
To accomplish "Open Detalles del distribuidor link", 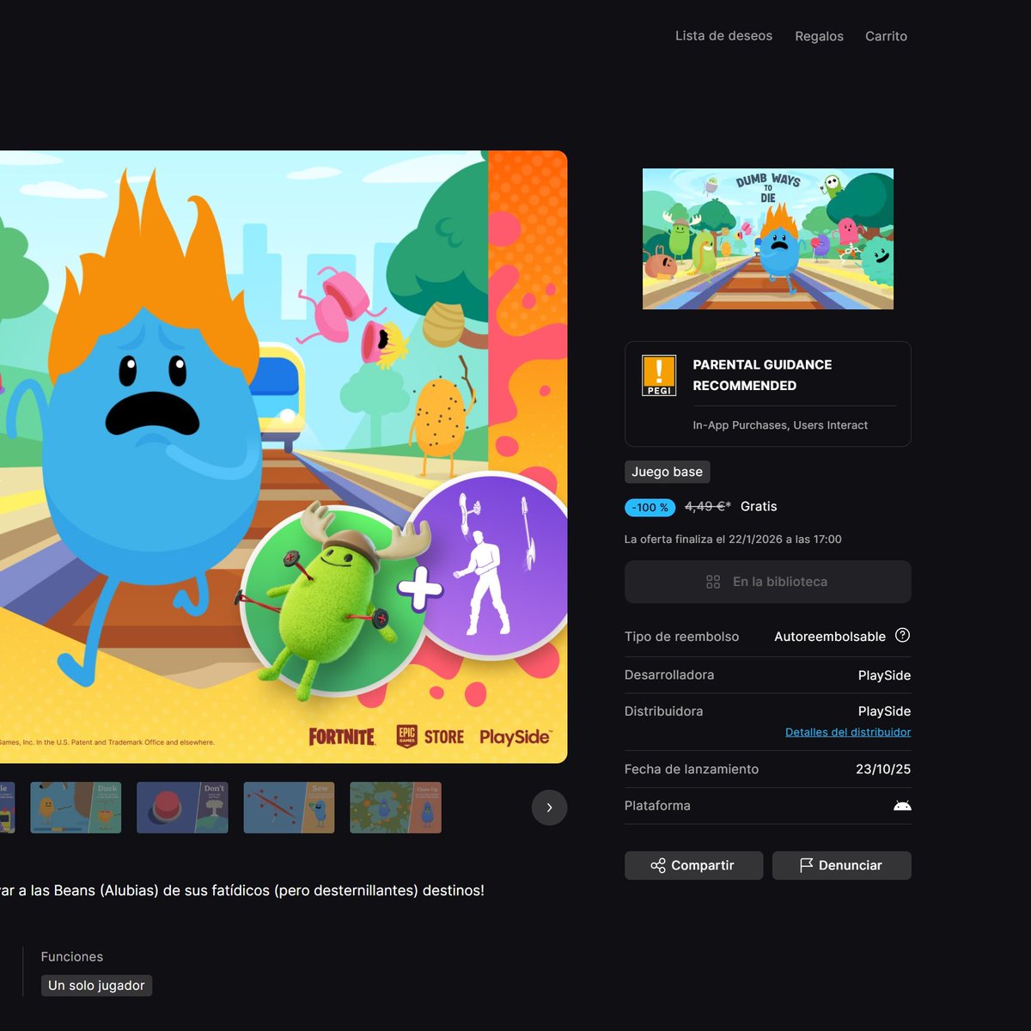I will (848, 732).
